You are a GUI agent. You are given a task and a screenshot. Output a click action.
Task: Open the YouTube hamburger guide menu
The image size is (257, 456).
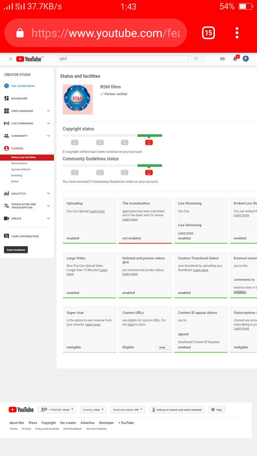[x=10, y=59]
